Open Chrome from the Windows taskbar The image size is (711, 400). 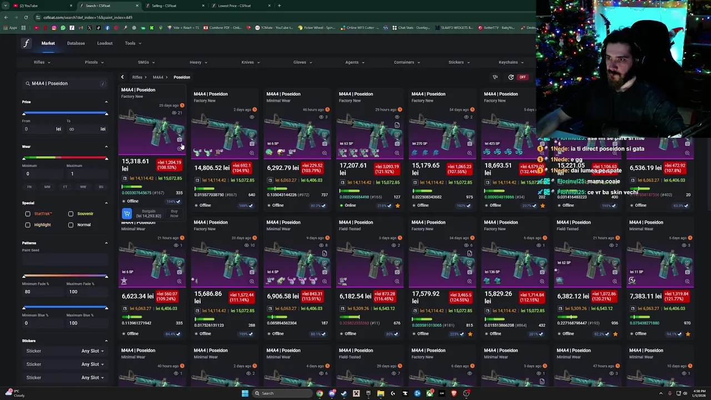point(319,393)
